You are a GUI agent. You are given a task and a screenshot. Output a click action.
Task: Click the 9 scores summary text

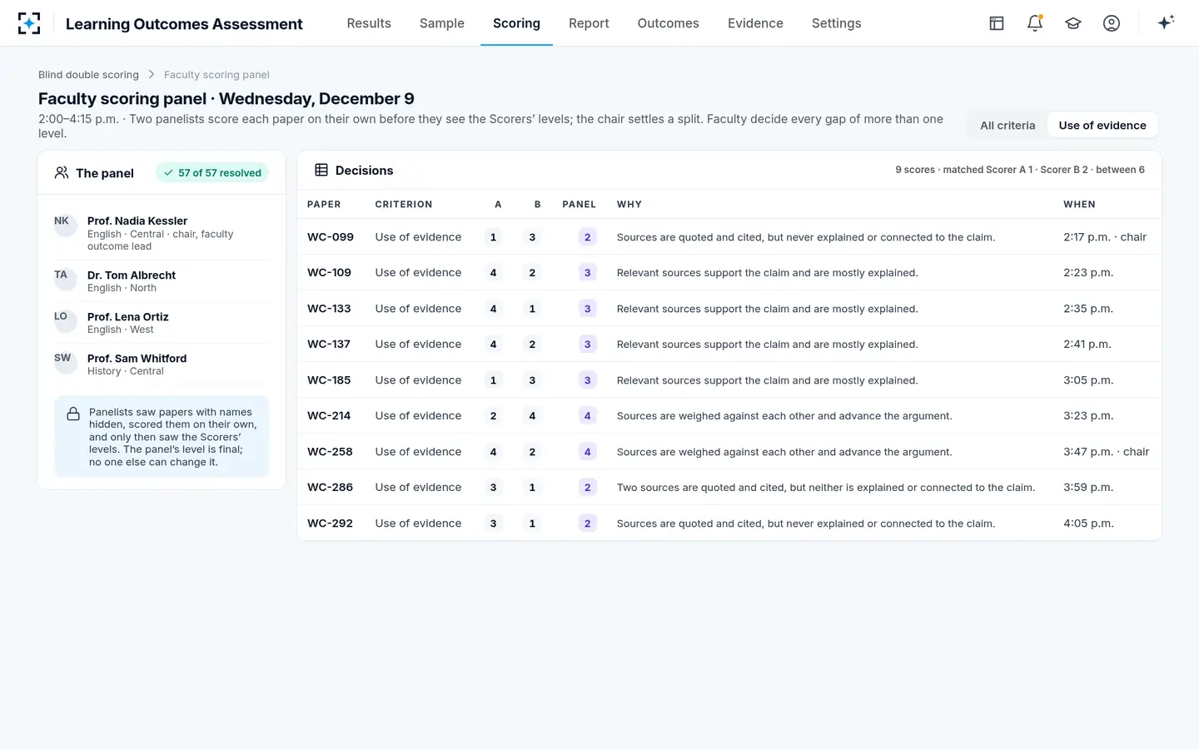[x=1020, y=170]
